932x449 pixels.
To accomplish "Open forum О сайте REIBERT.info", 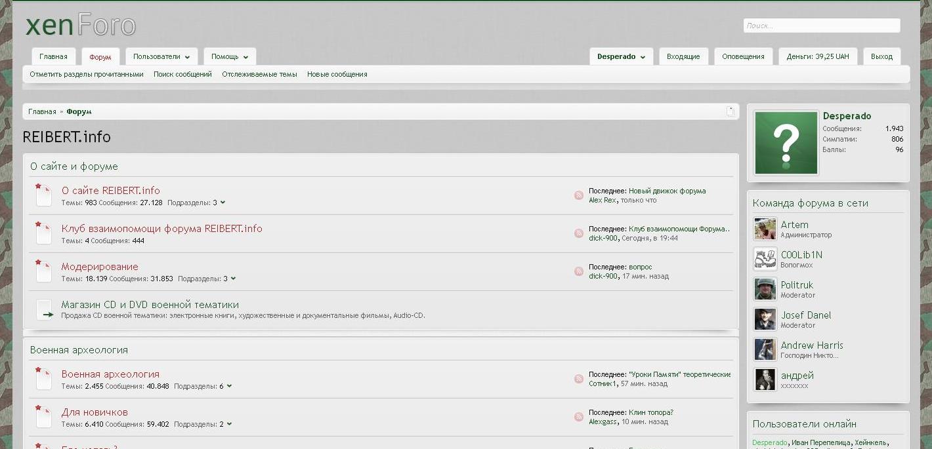I will pos(111,191).
